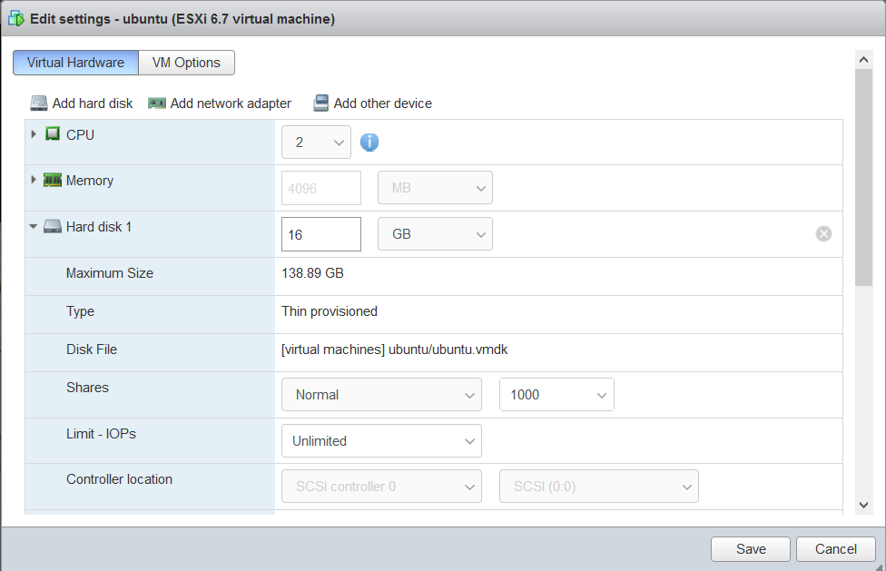Viewport: 886px width, 571px height.
Task: Open the Hard disk size unit GB dropdown
Action: (435, 234)
